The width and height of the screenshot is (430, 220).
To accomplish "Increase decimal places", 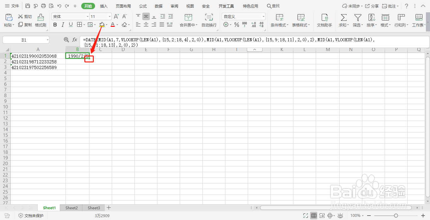I will pyautogui.click(x=253, y=25).
